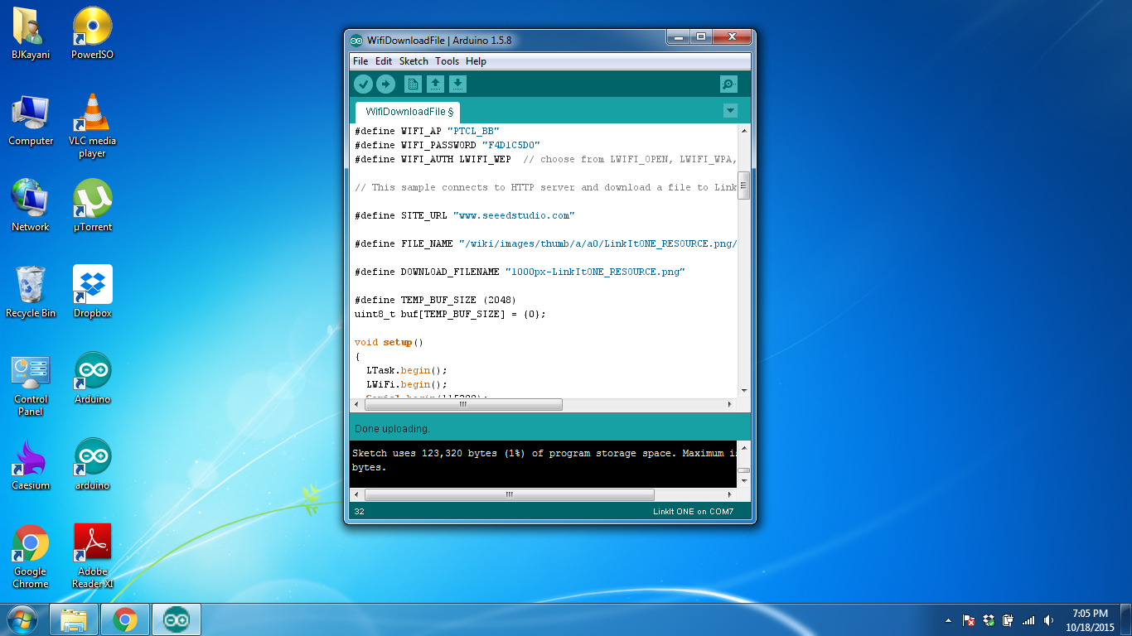Click the Action Center flag tray icon

point(968,619)
